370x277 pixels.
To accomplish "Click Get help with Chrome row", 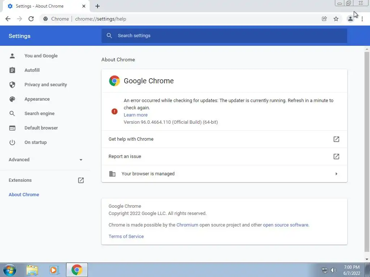I will tap(224, 139).
